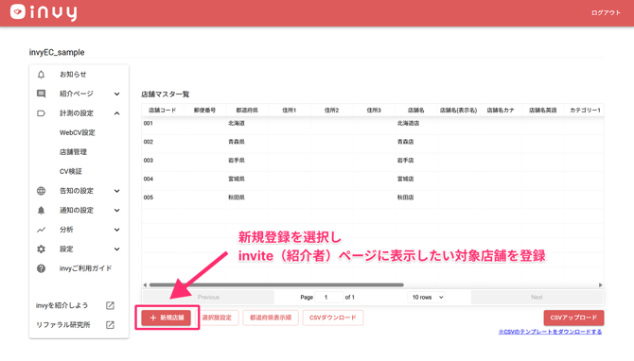Click the 都道府県表示順 button
The width and height of the screenshot is (634, 361).
[x=271, y=318]
